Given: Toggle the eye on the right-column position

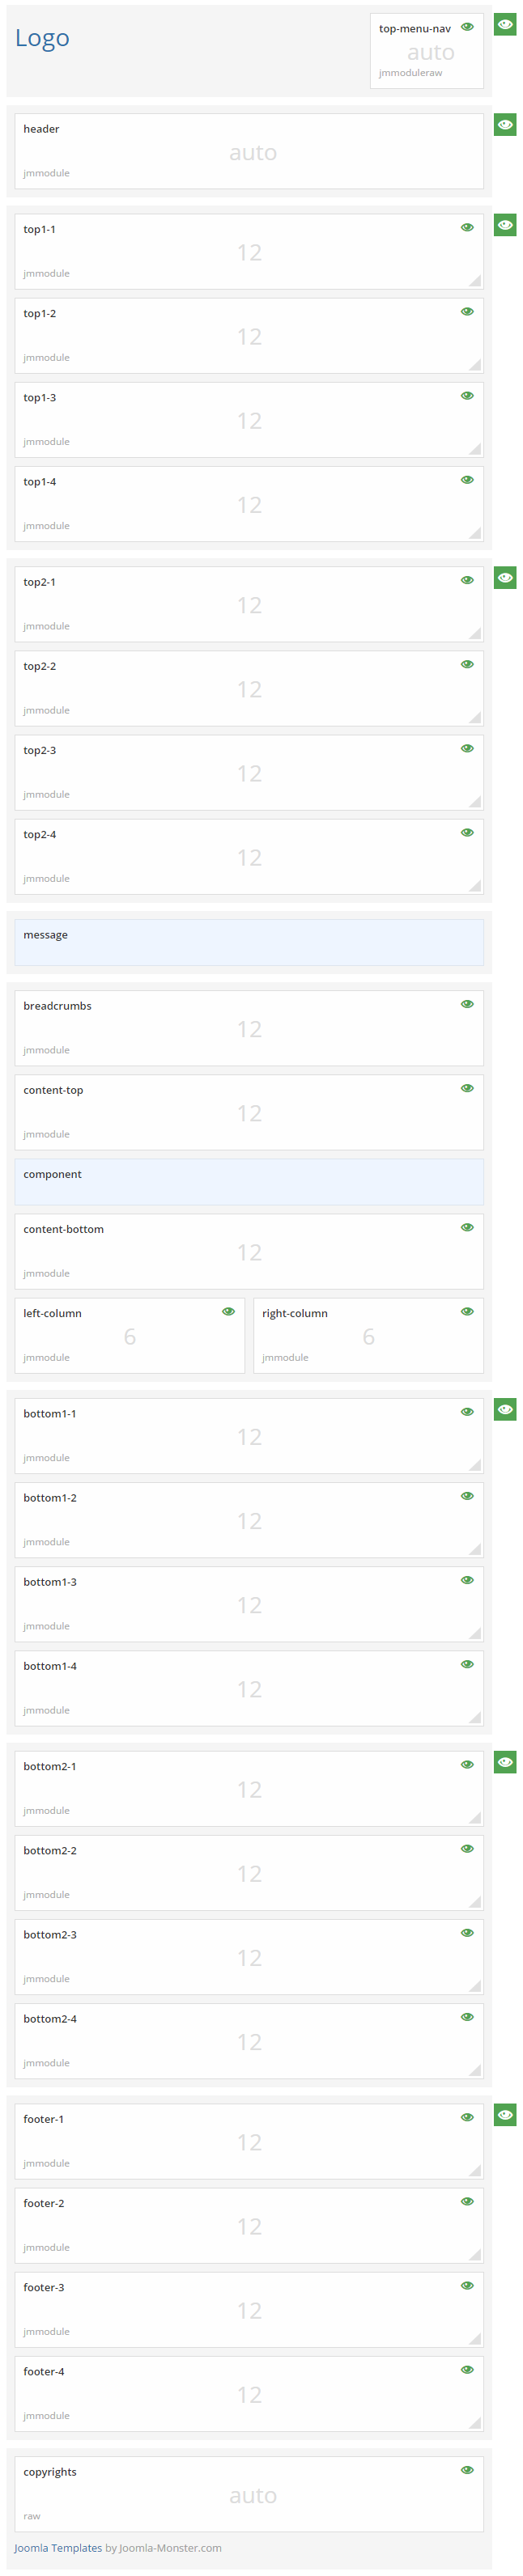Looking at the screenshot, I should pos(466,1310).
